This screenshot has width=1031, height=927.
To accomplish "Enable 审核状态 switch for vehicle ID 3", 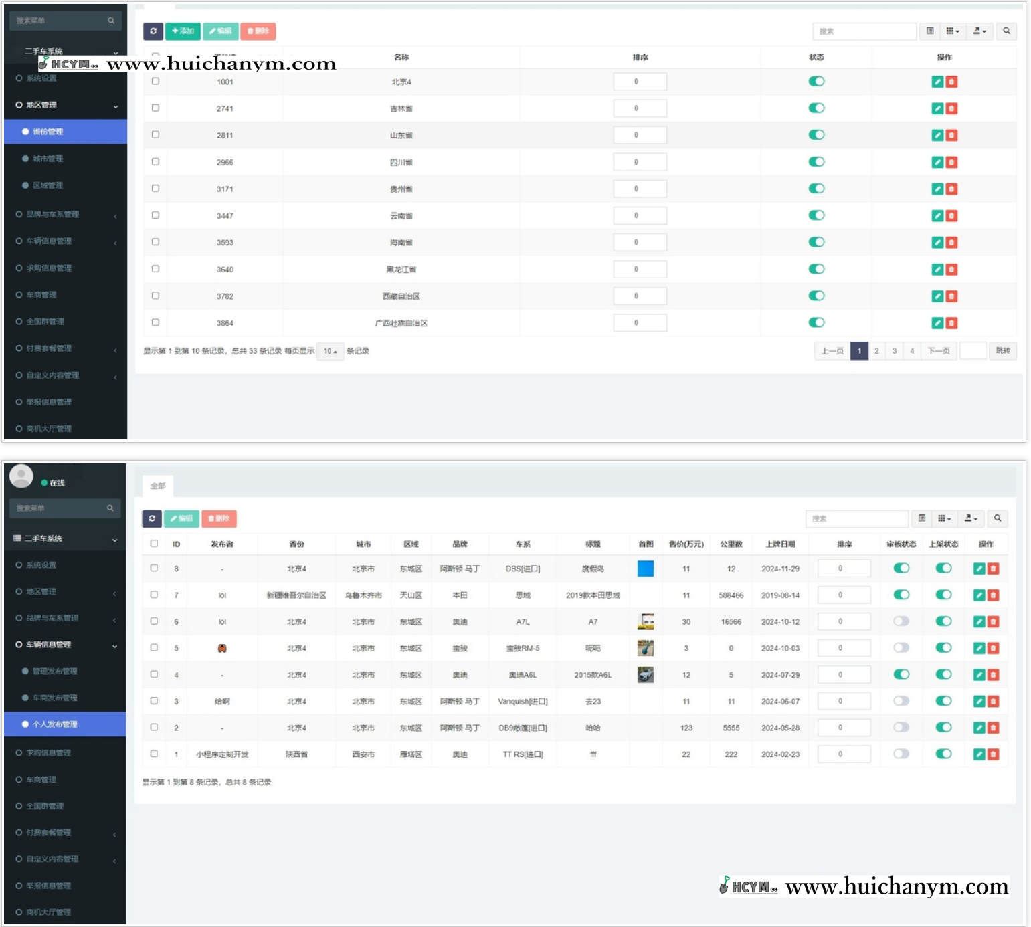I will (x=901, y=701).
